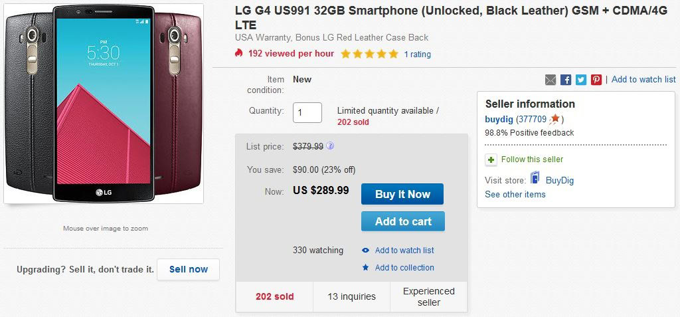
Task: Open See other items link
Action: (515, 194)
